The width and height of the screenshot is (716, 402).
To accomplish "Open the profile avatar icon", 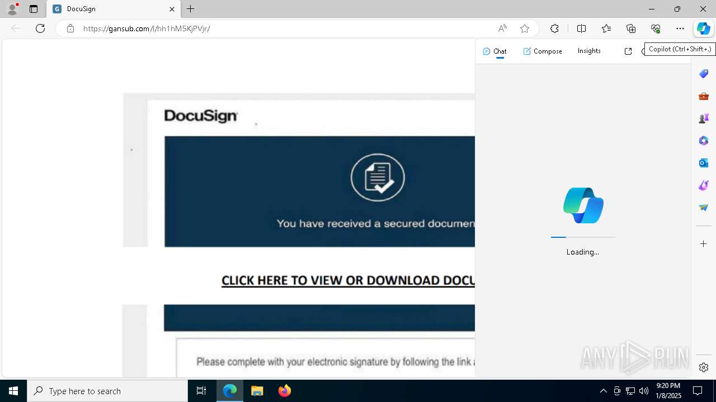I will coord(12,9).
